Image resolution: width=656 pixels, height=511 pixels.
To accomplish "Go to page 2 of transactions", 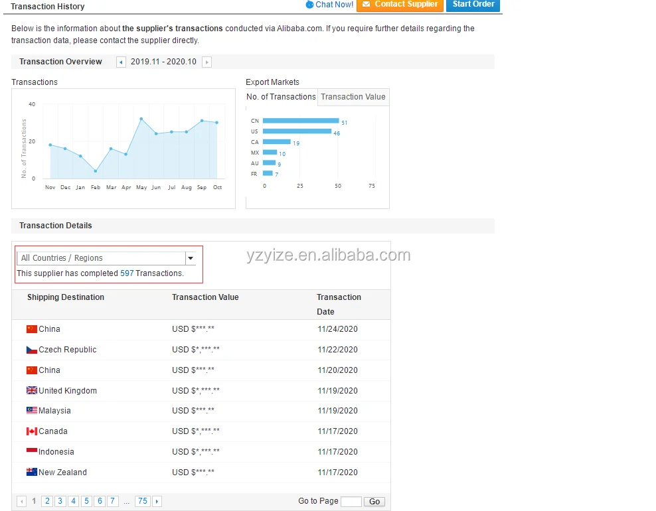I will pos(47,502).
